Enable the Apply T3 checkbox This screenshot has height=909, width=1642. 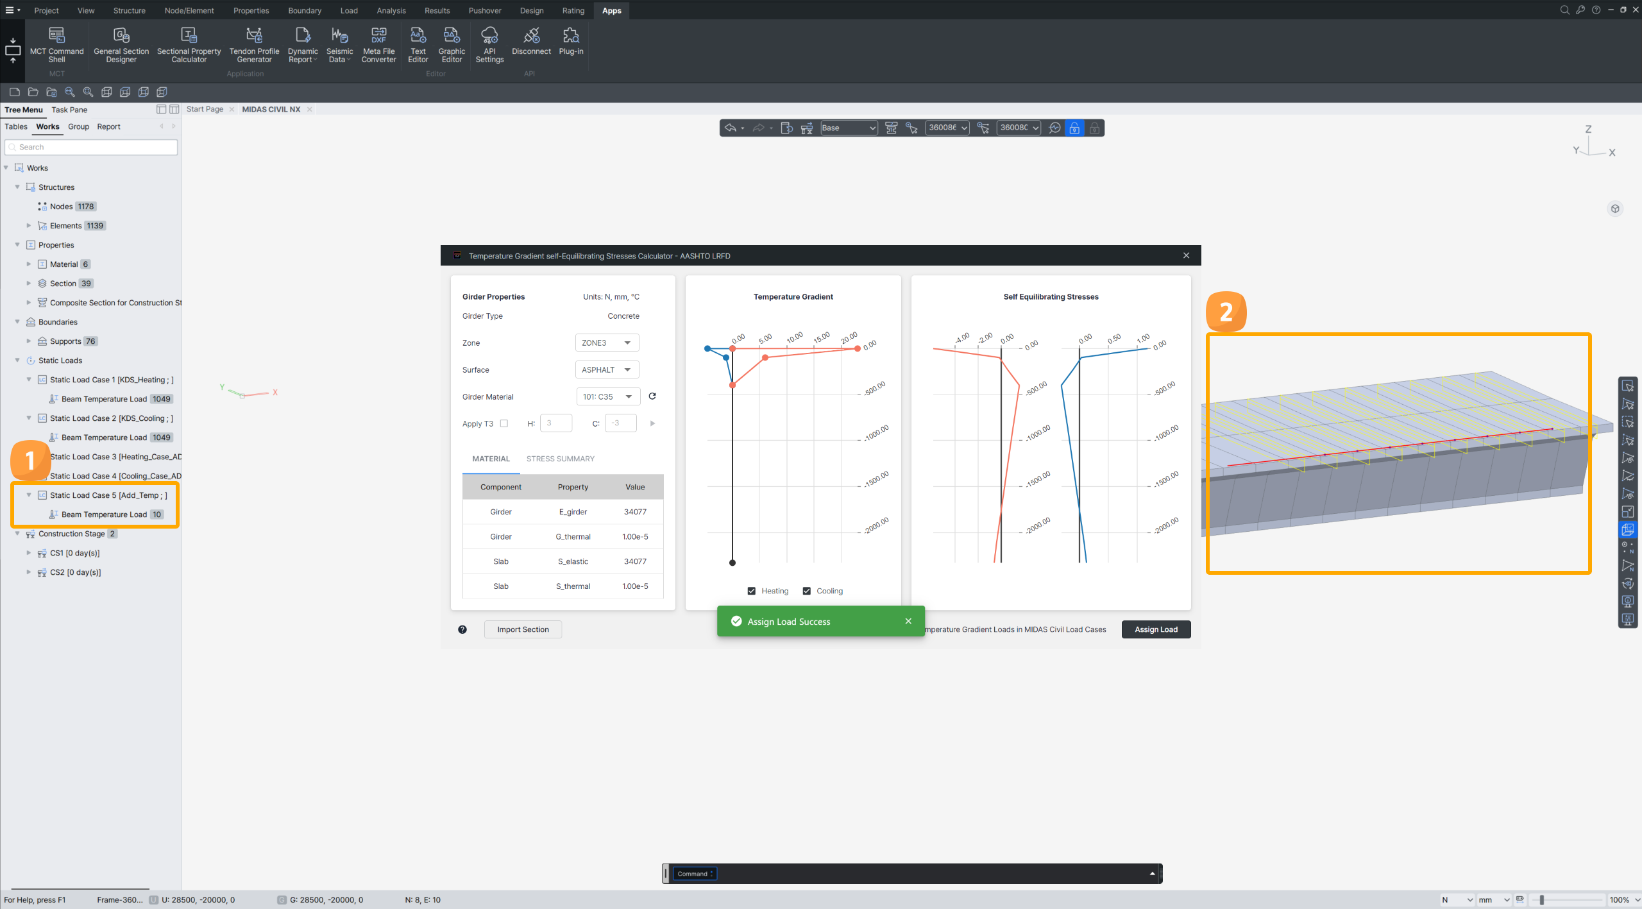point(504,423)
